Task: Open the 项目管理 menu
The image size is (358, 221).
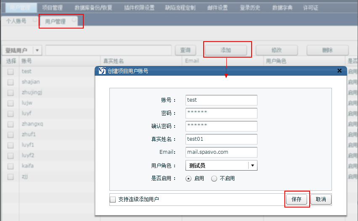Action: pos(52,8)
